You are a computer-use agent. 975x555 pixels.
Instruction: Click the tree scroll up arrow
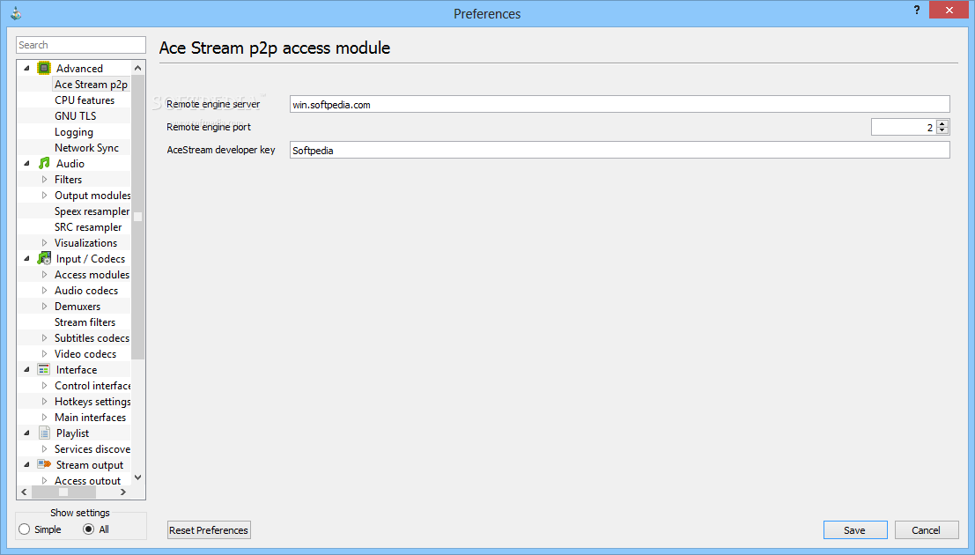coord(138,68)
